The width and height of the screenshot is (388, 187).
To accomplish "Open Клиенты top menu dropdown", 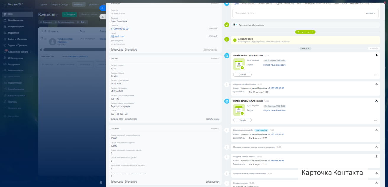I will click(79, 4).
